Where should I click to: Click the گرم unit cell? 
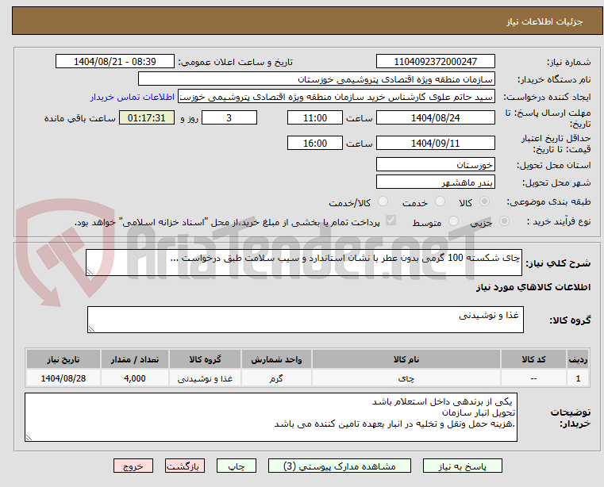point(276,378)
